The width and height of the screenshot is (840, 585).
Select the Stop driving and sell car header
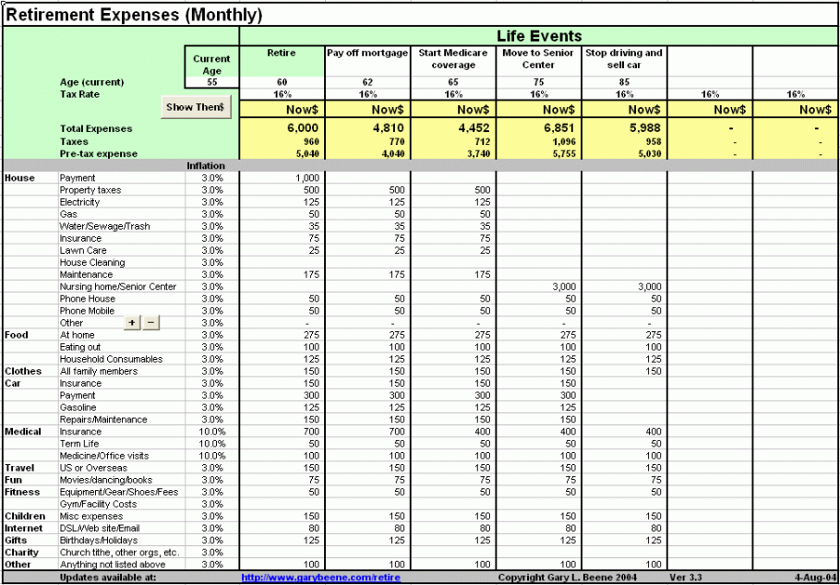pyautogui.click(x=625, y=61)
